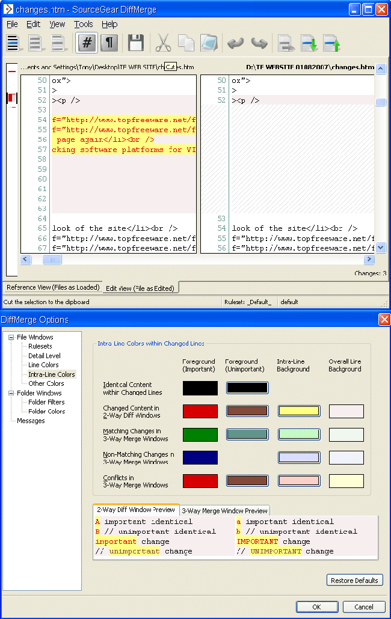The width and height of the screenshot is (391, 619).
Task: Pick Non-Matching Changes navy foreground swatch
Action: pyautogui.click(x=200, y=458)
